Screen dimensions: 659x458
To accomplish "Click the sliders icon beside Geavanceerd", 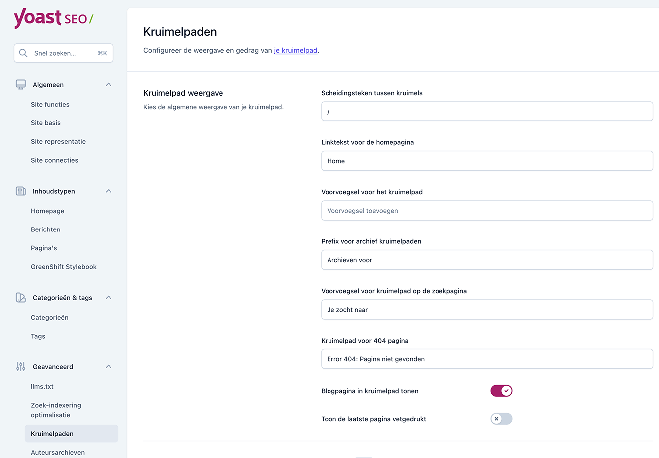I will coord(20,366).
